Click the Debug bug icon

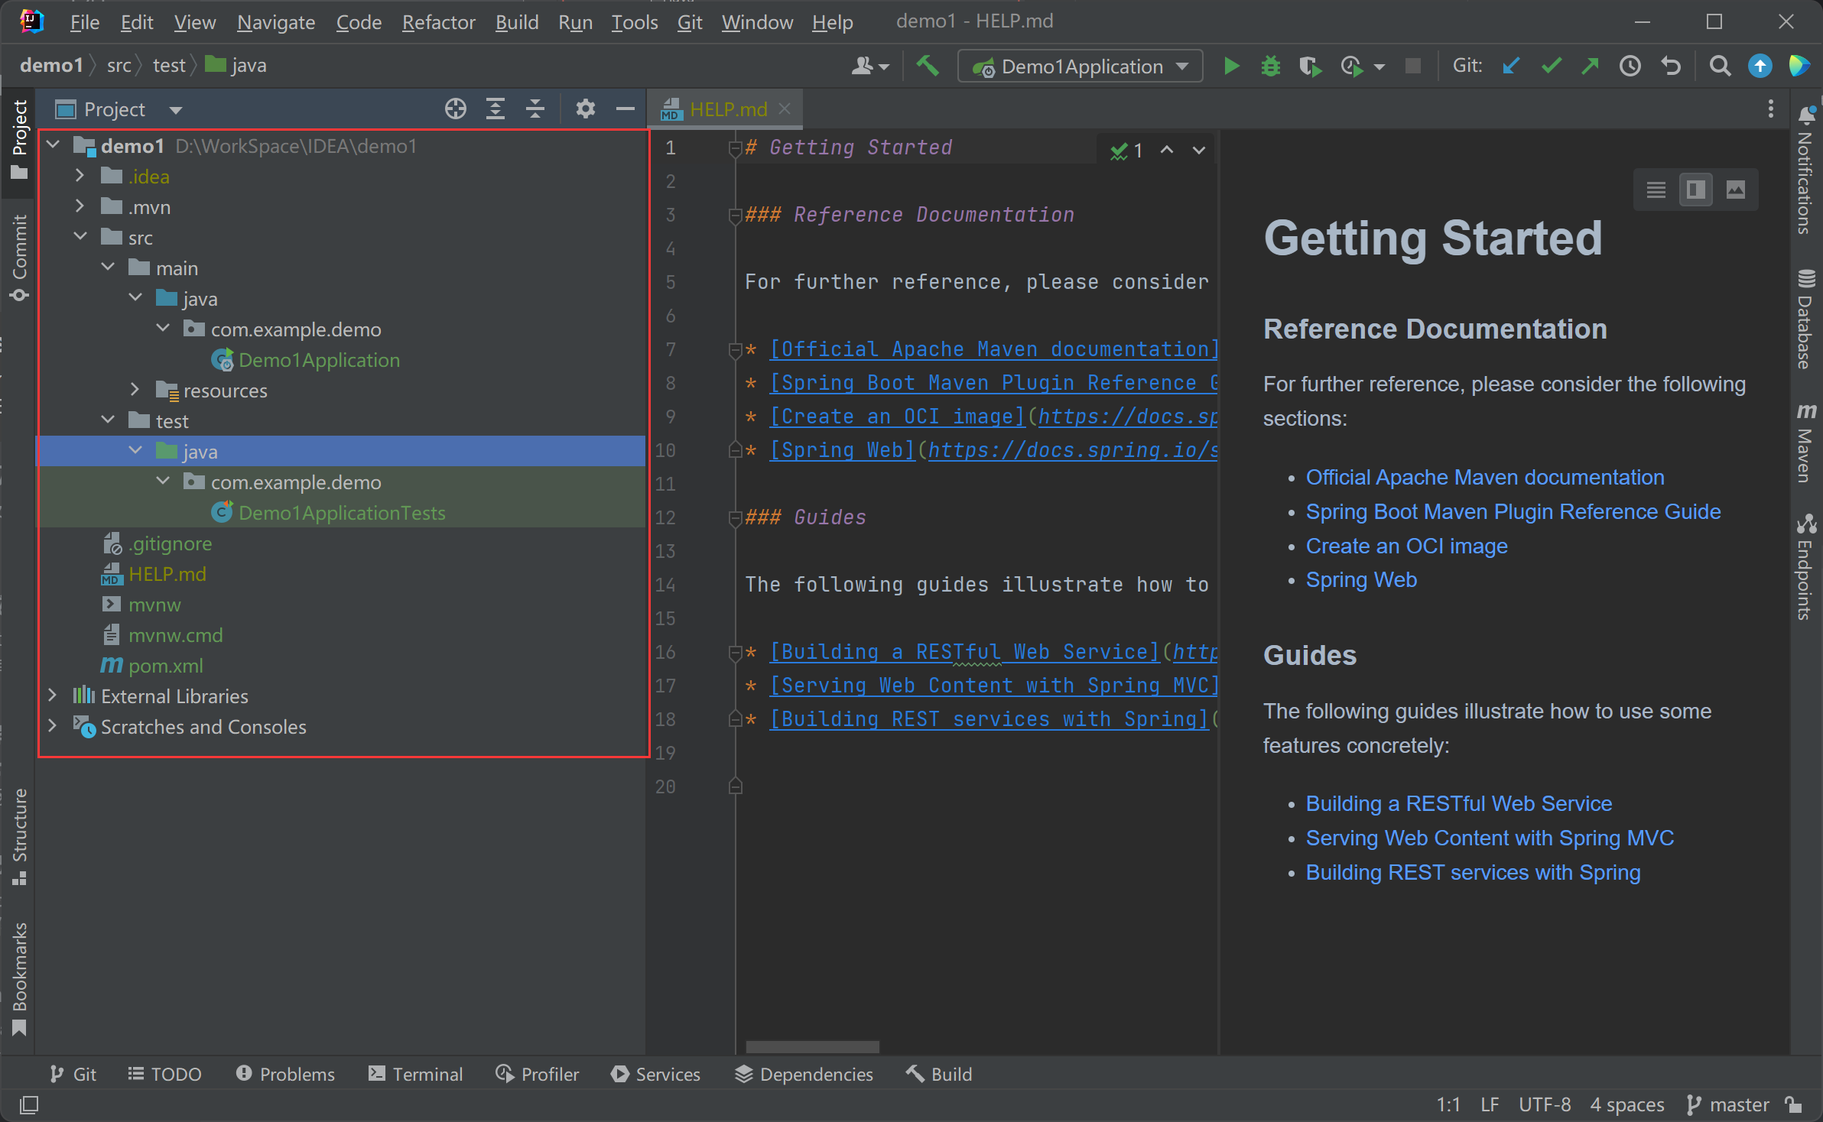1270,66
